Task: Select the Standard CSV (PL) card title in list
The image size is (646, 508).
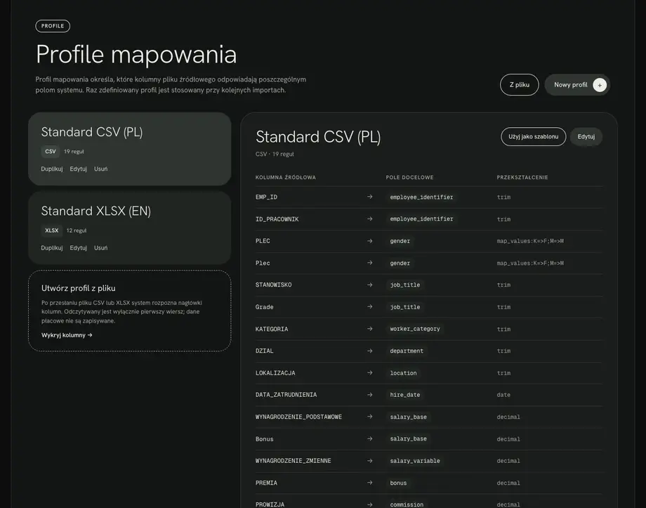Action: coord(92,132)
